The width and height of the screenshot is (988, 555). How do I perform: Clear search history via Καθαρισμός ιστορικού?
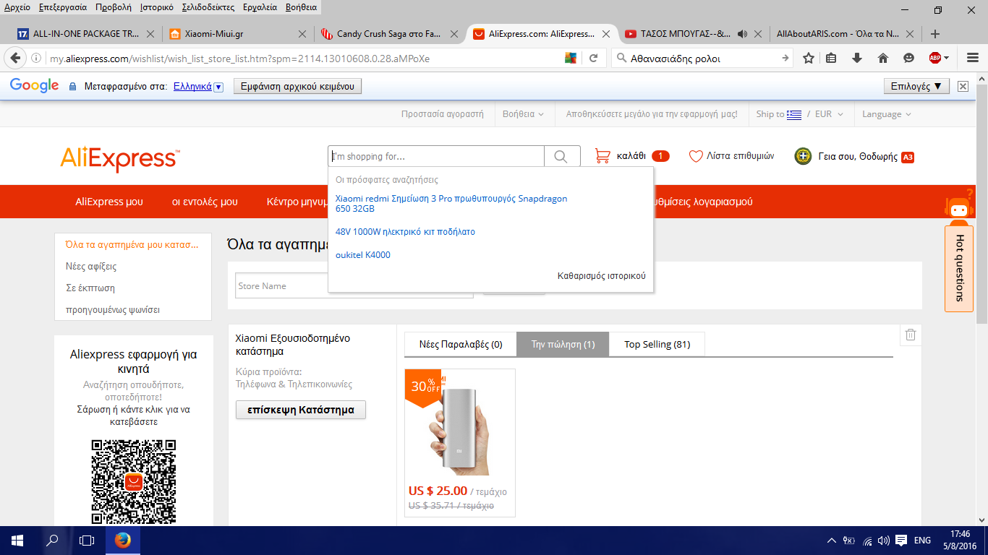pos(602,275)
